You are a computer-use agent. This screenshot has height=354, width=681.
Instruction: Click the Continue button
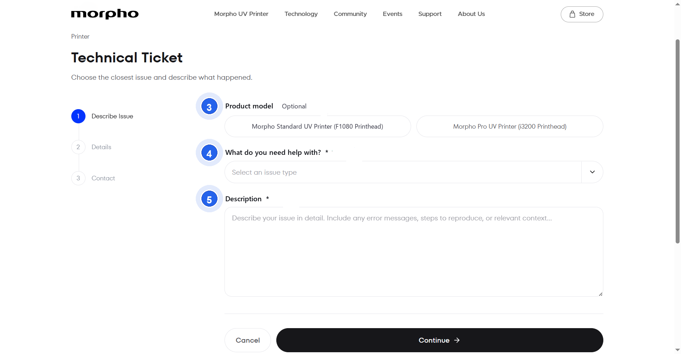coord(439,340)
